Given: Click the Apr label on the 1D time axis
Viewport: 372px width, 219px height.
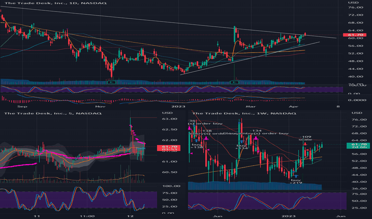Looking at the screenshot, I should [x=294, y=107].
